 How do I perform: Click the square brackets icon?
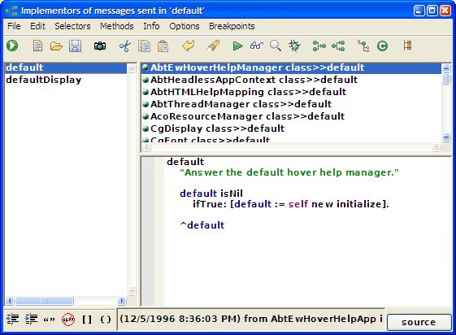(x=87, y=320)
